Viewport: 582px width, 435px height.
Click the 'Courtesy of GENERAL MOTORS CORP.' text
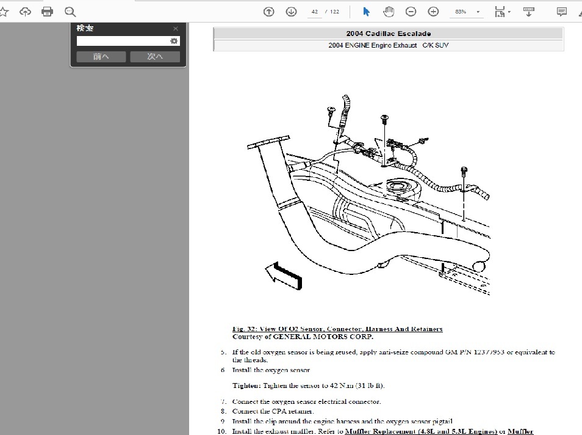tap(303, 337)
